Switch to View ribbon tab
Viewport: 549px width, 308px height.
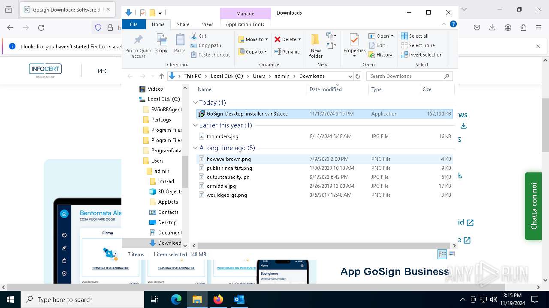(207, 24)
